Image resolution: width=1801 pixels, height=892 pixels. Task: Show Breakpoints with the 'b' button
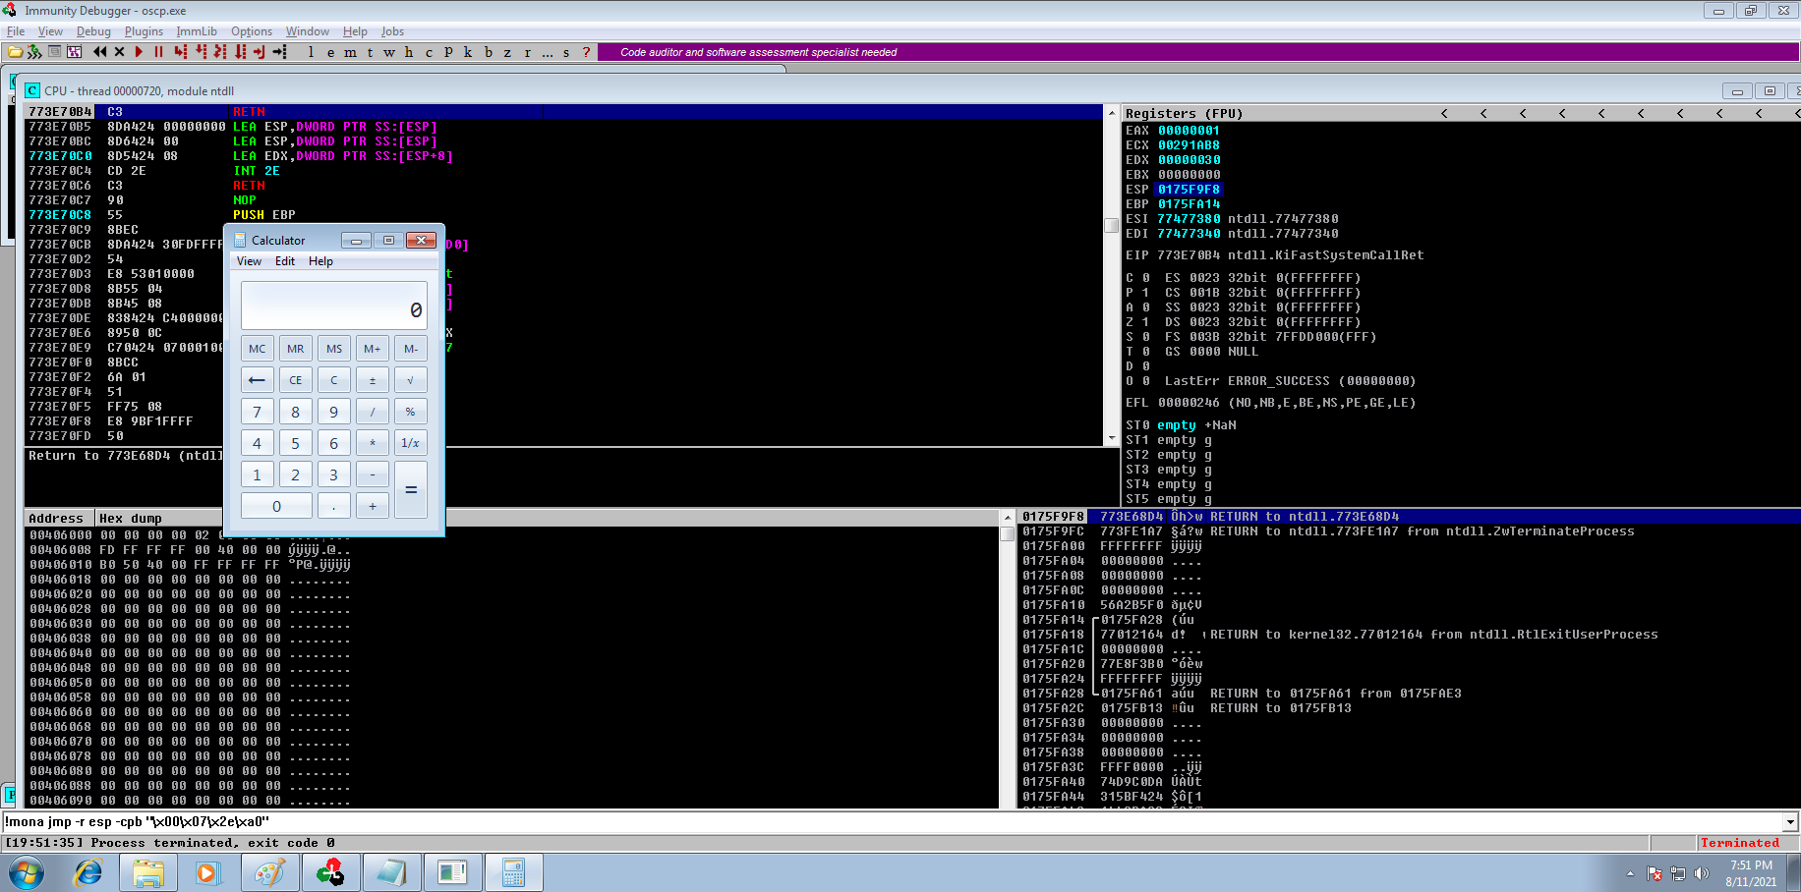(x=489, y=52)
